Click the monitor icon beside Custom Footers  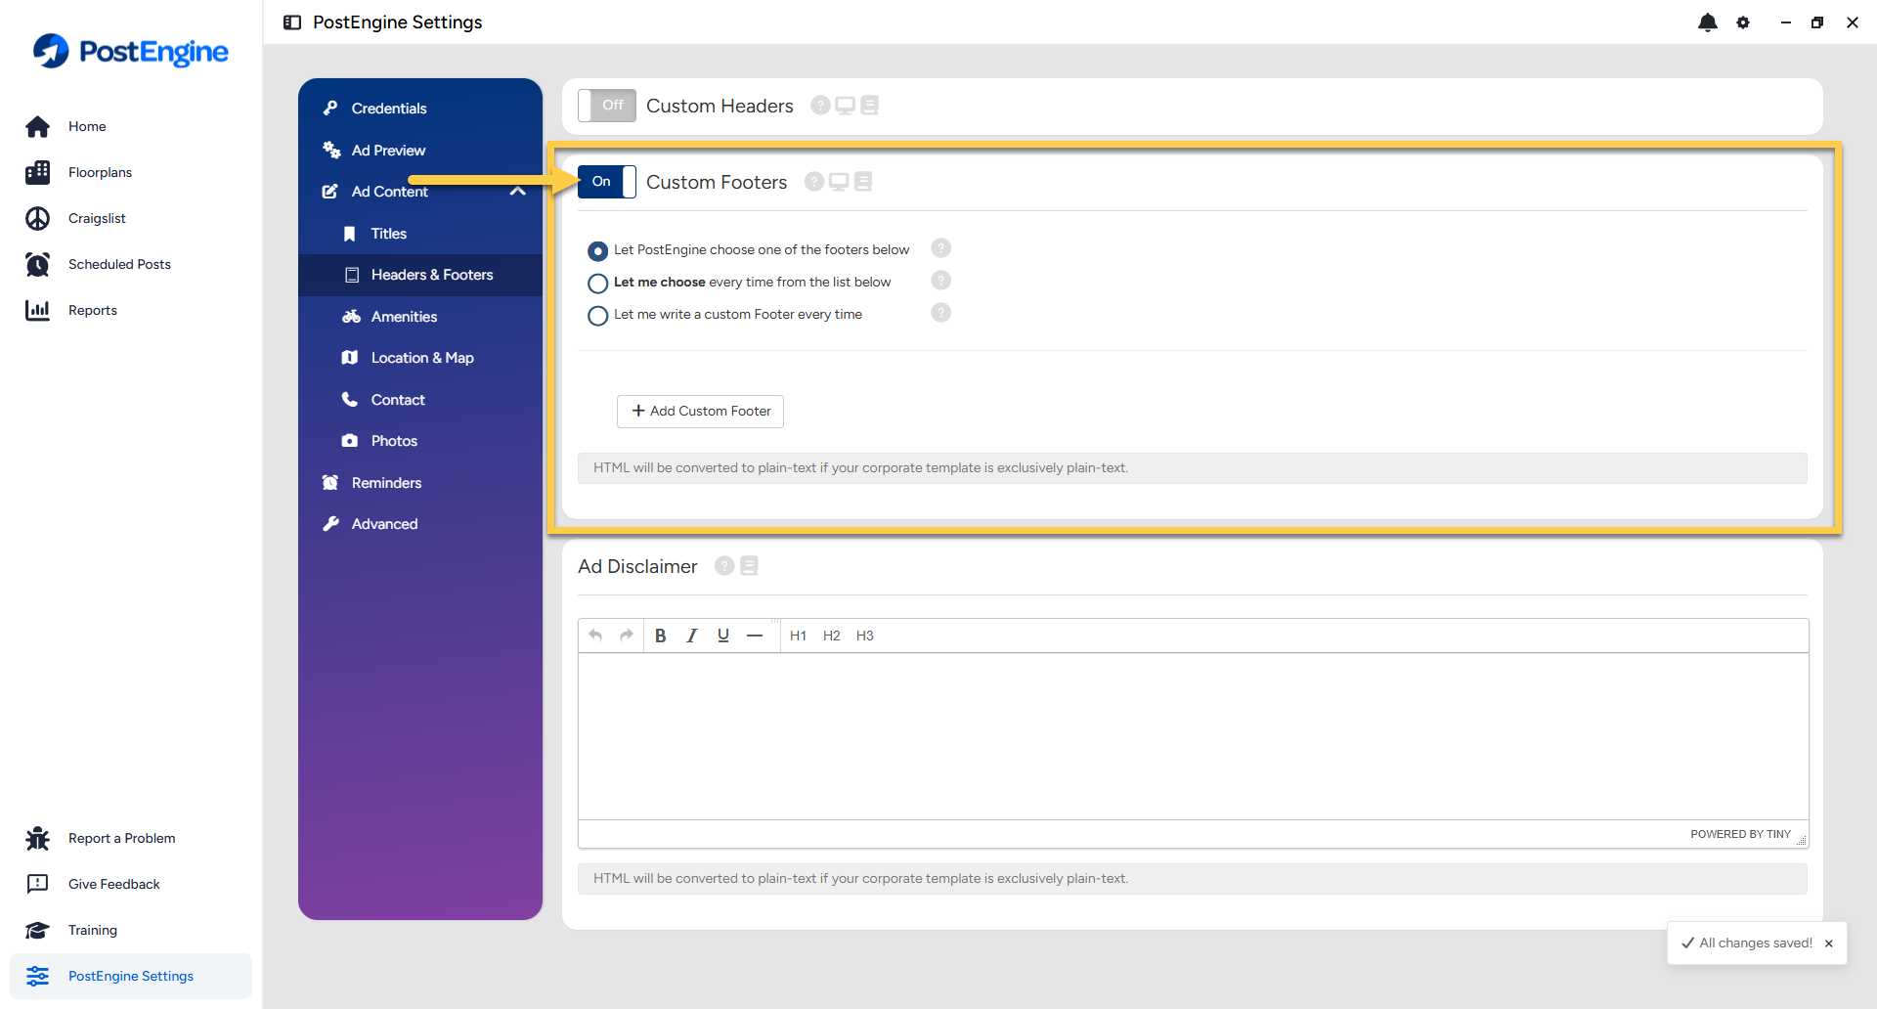click(x=839, y=182)
